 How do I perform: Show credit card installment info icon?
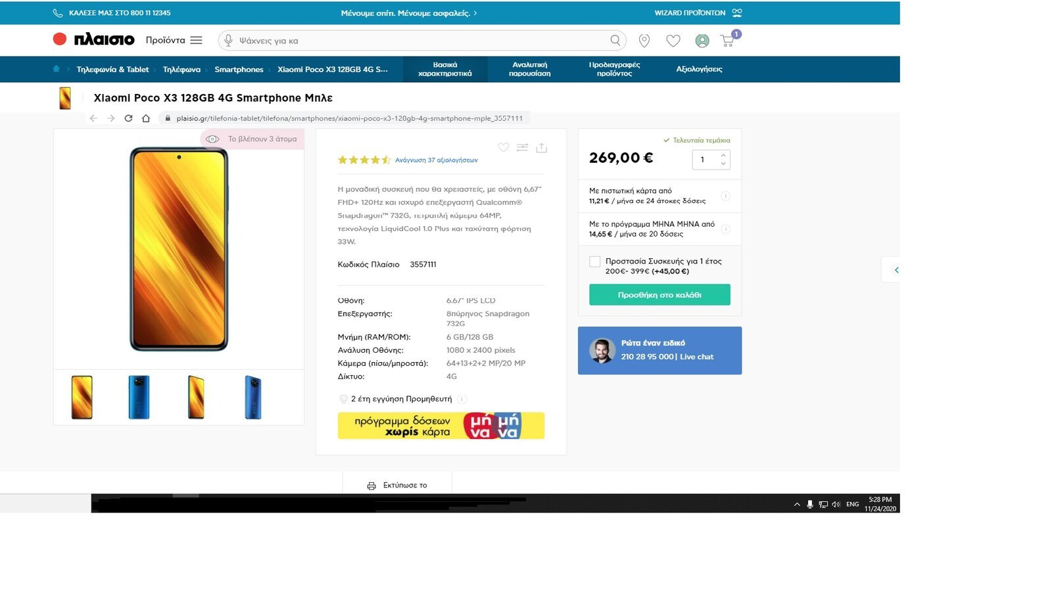[x=725, y=196]
